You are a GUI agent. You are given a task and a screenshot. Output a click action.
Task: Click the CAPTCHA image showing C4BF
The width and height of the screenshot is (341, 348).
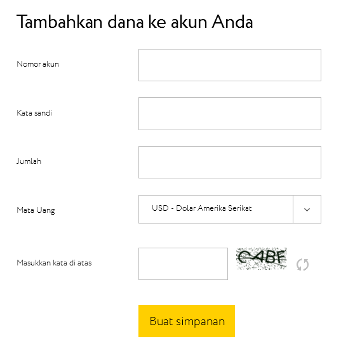point(261,259)
